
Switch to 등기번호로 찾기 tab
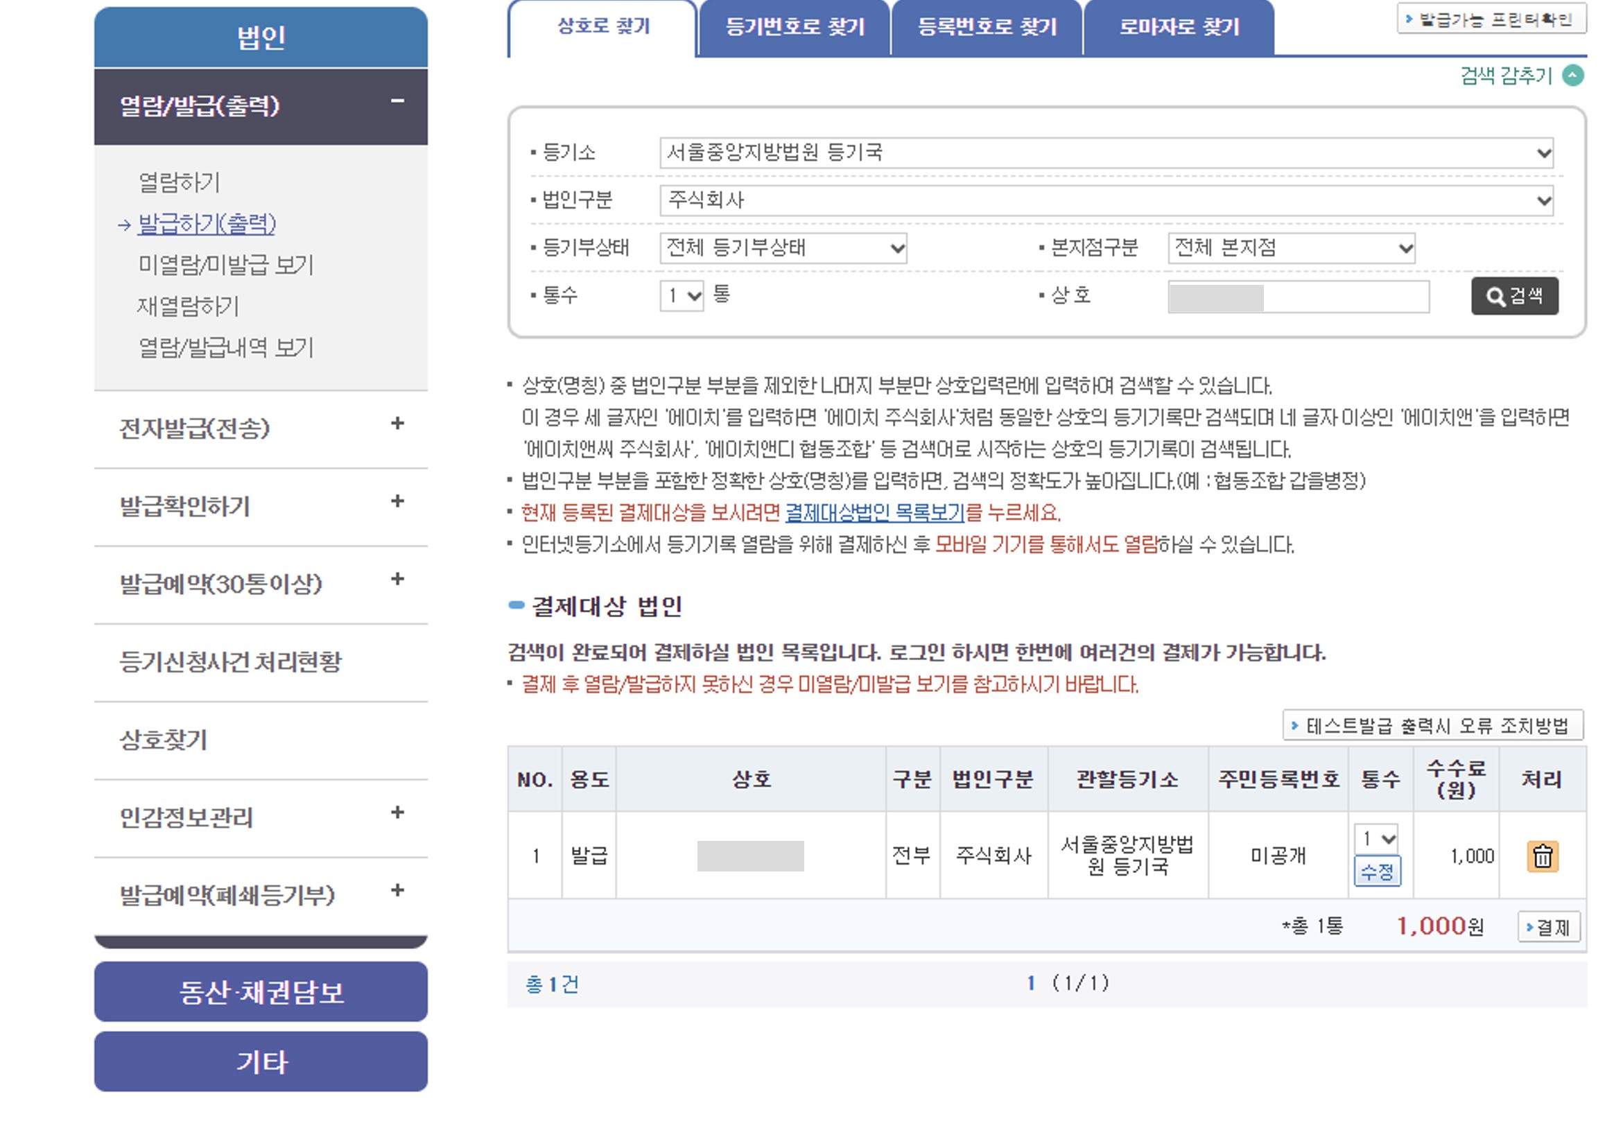pos(795,28)
